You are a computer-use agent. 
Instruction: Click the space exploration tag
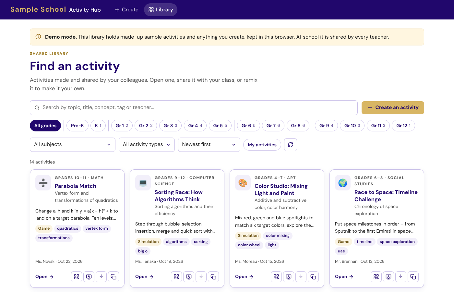(x=397, y=242)
